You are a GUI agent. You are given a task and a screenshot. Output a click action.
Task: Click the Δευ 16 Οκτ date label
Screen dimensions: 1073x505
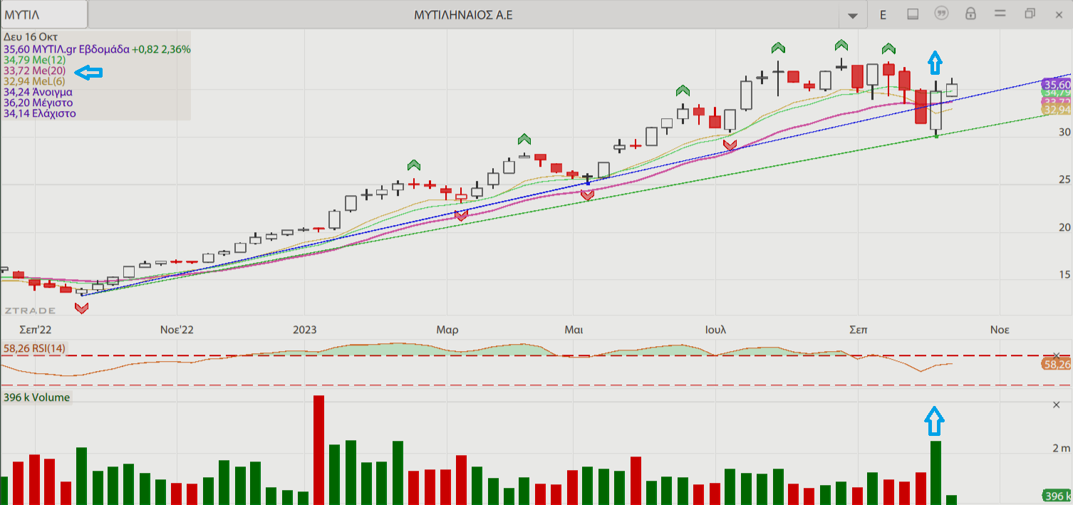pos(31,37)
